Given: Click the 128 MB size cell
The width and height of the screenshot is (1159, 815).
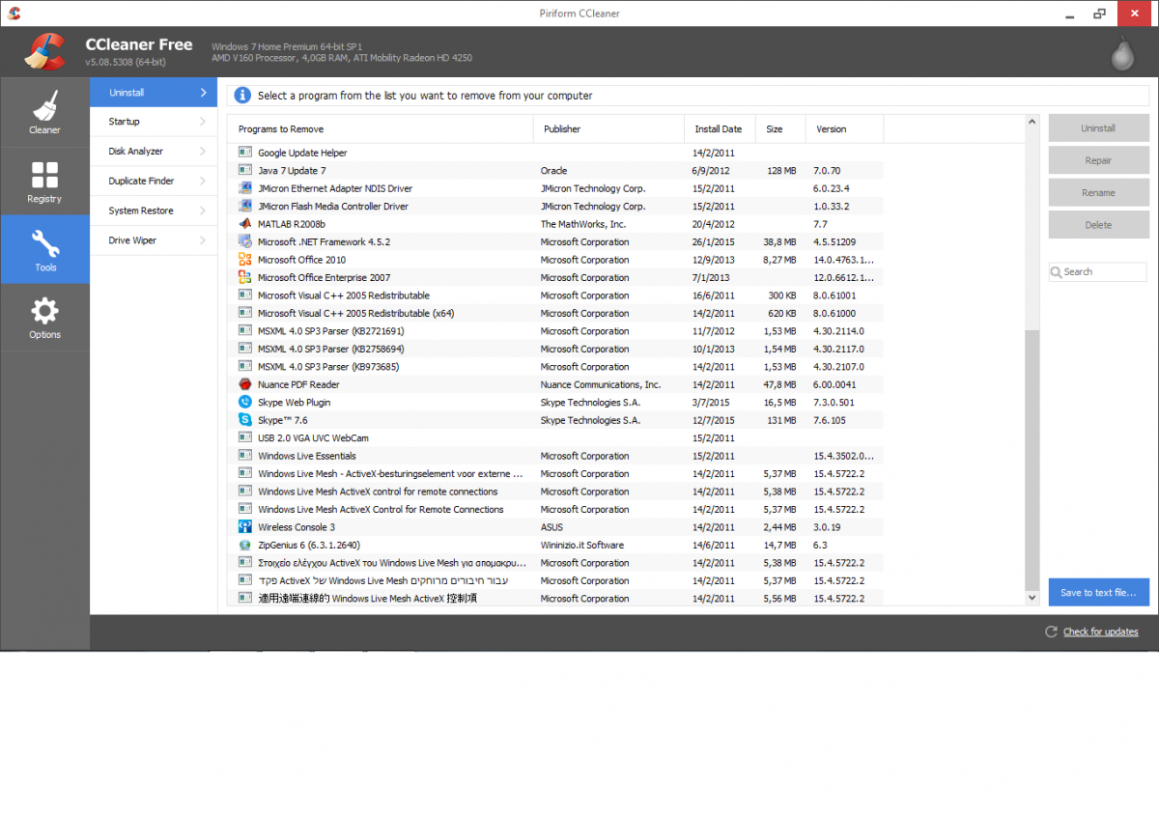Looking at the screenshot, I should (x=781, y=171).
